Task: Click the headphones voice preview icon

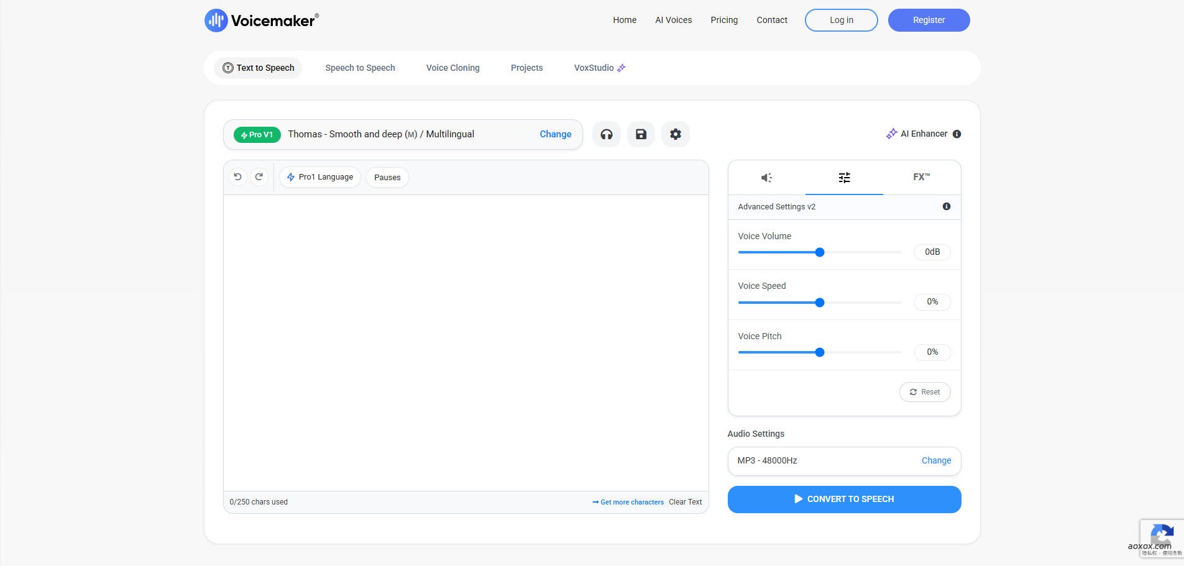Action: pyautogui.click(x=606, y=134)
